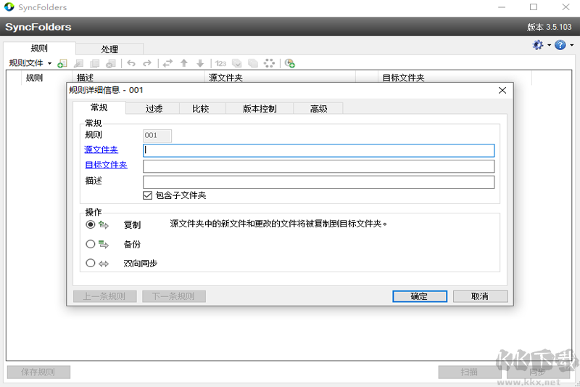Click the 上一条规则 button
This screenshot has height=387, width=580.
coord(105,296)
